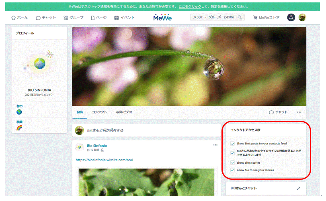Viewport: 326px width, 201px height.
Task: Start chat with the profile Chat button
Action: 278,112
